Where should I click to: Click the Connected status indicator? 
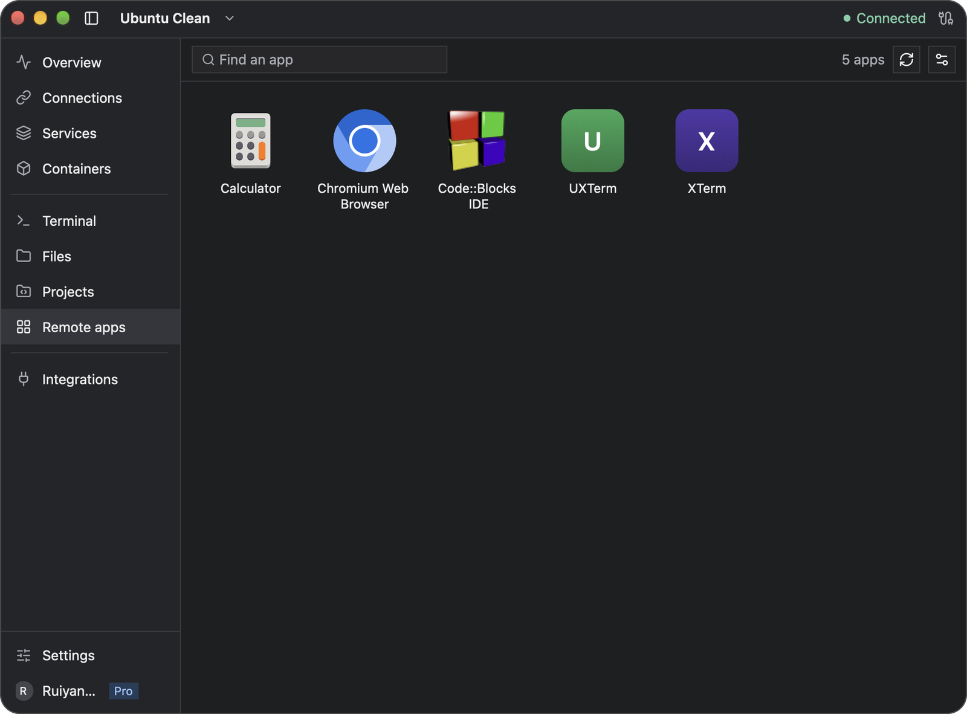click(884, 18)
